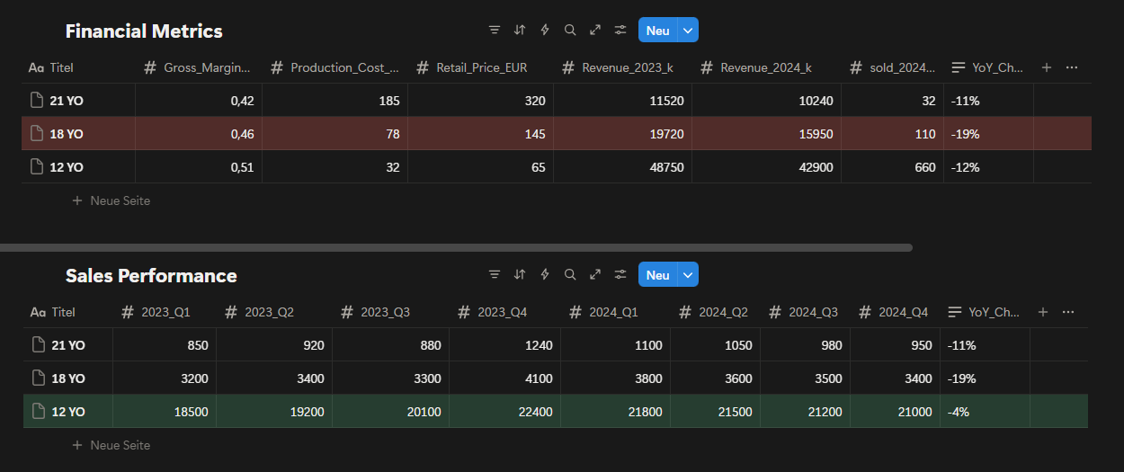Screen dimensions: 1124x472
Task: Expand Financial Metrics to full page
Action: 594,31
